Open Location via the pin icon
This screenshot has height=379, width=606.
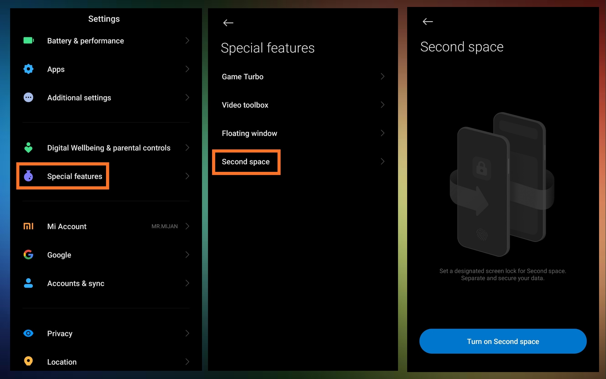click(28, 361)
